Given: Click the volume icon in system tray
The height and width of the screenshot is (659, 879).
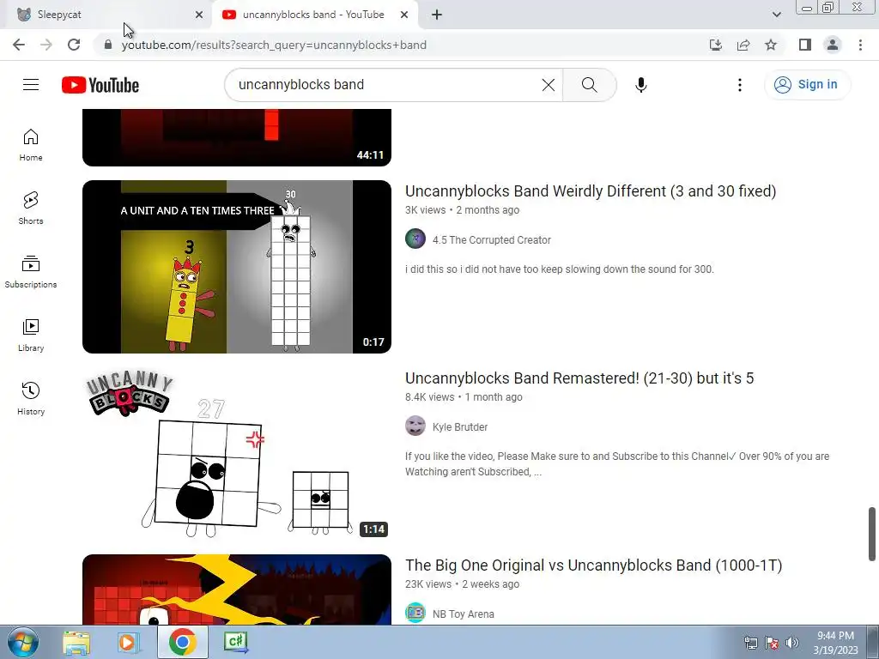Looking at the screenshot, I should [x=792, y=643].
